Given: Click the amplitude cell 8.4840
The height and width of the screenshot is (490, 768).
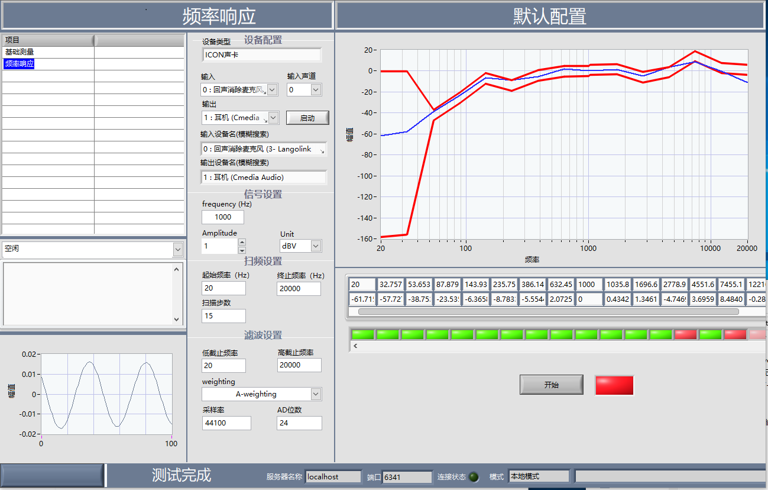Looking at the screenshot, I should click(731, 299).
